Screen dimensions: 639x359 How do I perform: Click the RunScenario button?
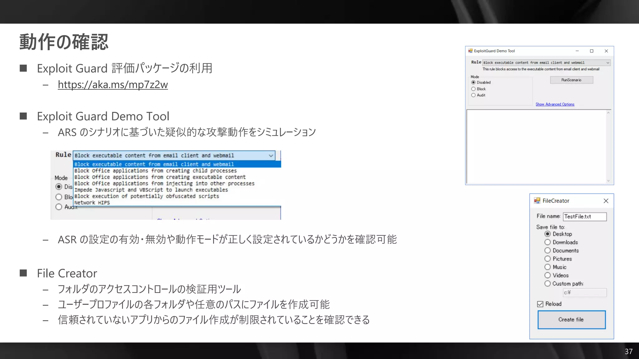[x=571, y=80]
